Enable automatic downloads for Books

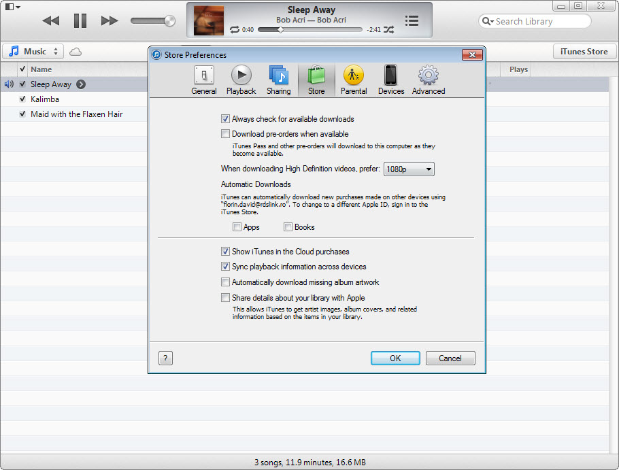[288, 227]
